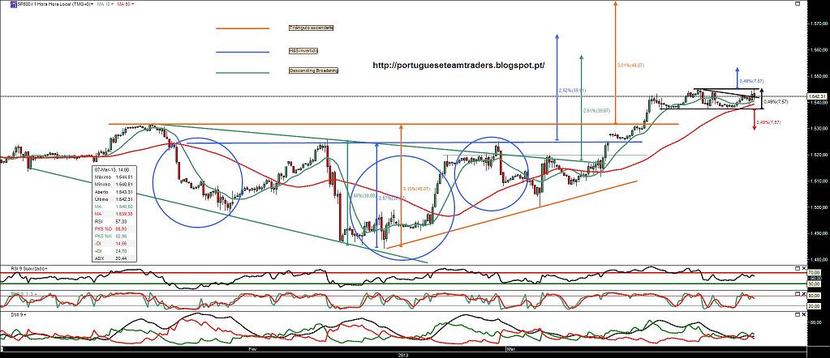
Task: Select the Descending Broadening label
Action: coord(313,70)
